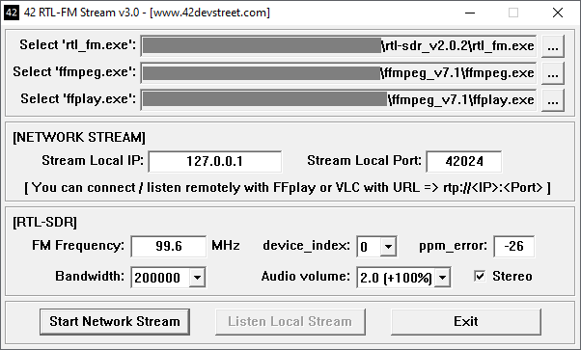The image size is (581, 350).
Task: Click the ellipsis button beside ffplay.exe path
Action: click(x=553, y=100)
